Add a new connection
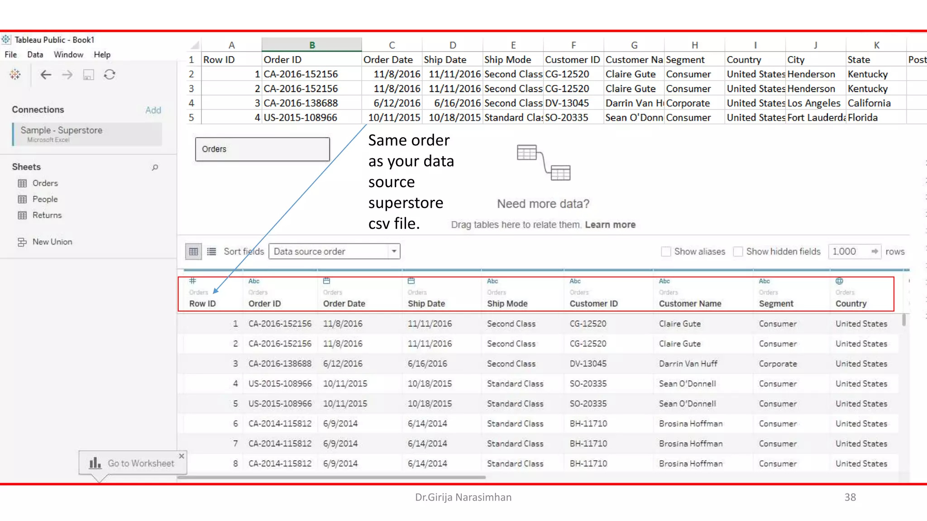The width and height of the screenshot is (927, 521). 153,110
